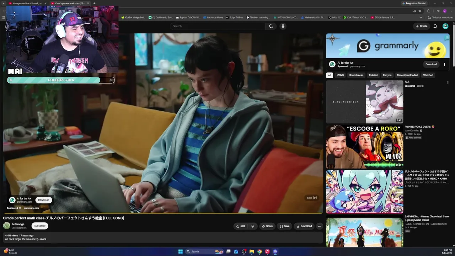Open the Create button in YouTube header

click(x=422, y=26)
